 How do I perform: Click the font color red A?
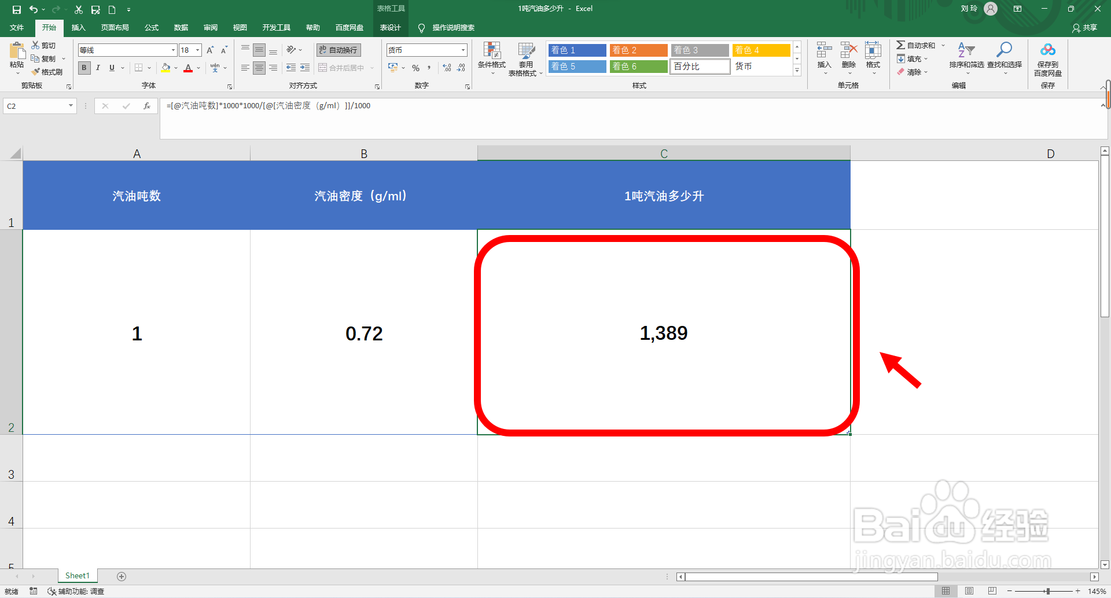pyautogui.click(x=188, y=68)
